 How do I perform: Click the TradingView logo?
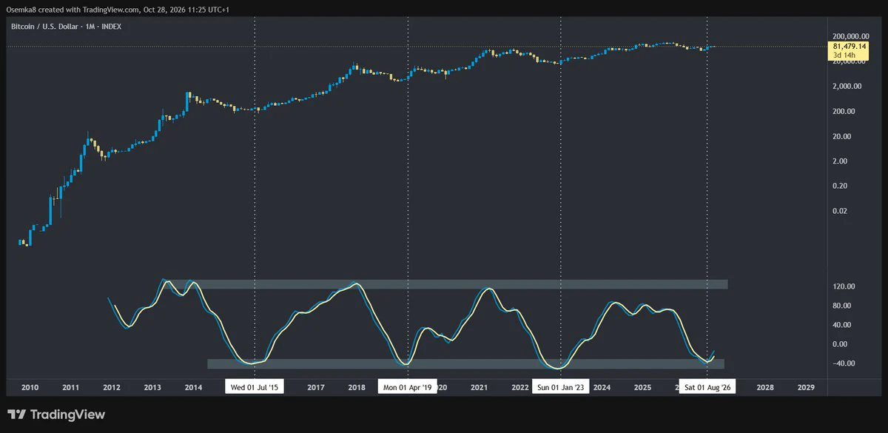click(56, 414)
